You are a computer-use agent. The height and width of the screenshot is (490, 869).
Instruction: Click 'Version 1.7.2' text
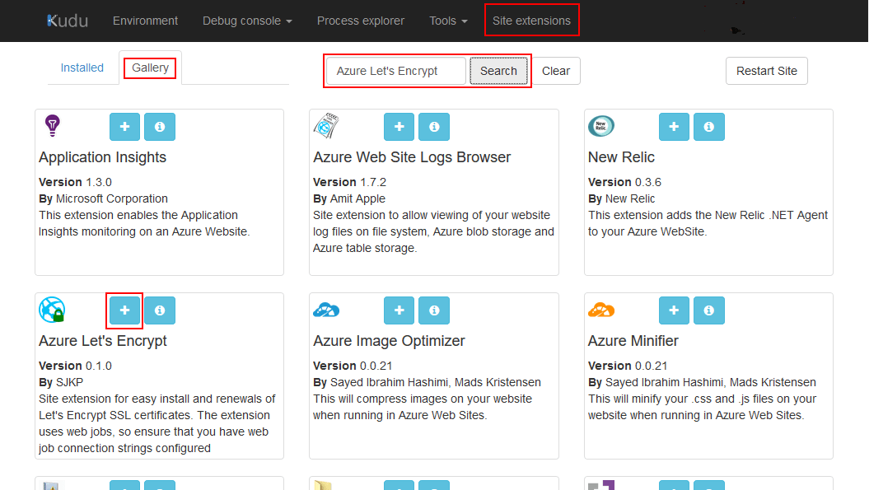[350, 182]
